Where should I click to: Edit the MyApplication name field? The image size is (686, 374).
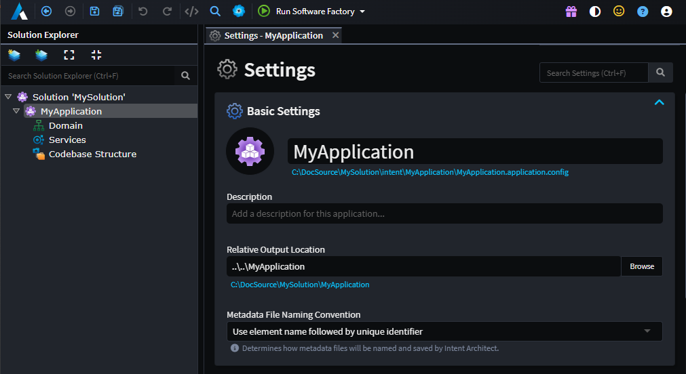pos(475,152)
